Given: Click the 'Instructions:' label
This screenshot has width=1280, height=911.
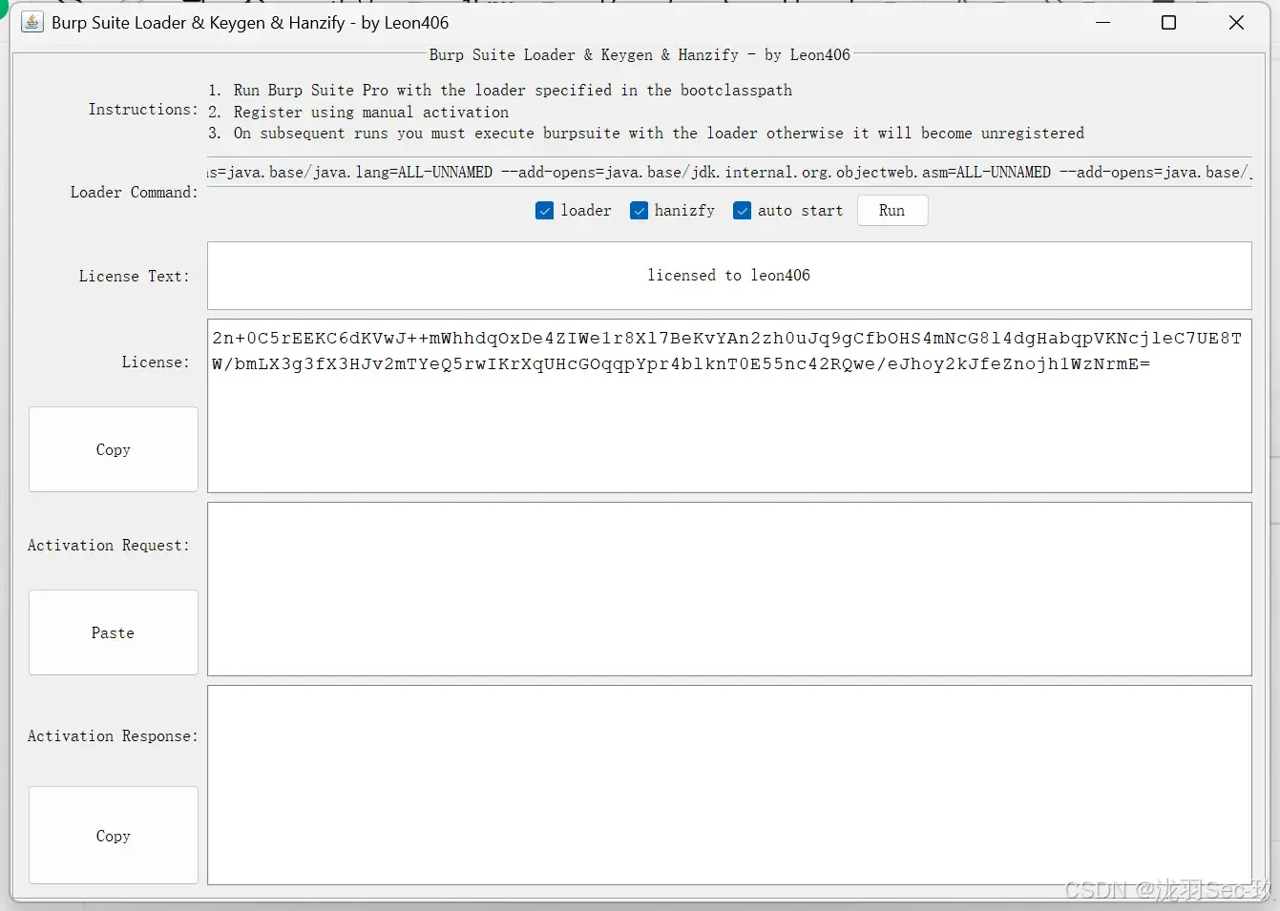Looking at the screenshot, I should coord(143,110).
